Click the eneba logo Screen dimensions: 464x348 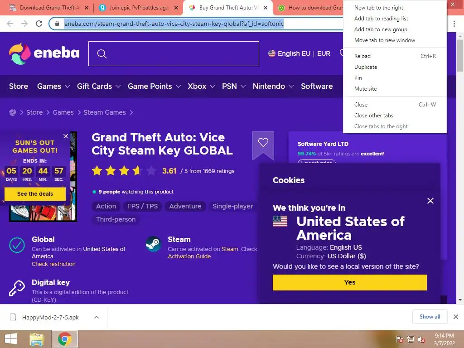(x=44, y=53)
